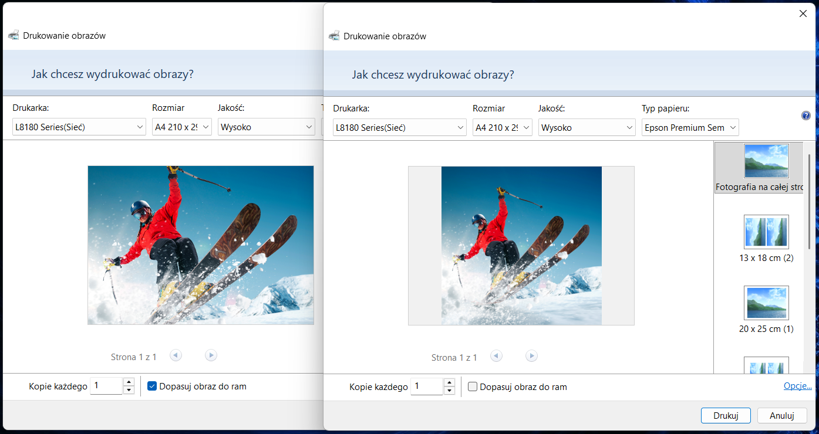Image resolution: width=819 pixels, height=434 pixels.
Task: Click the Kopie każdego field in background dialog
Action: pos(106,386)
